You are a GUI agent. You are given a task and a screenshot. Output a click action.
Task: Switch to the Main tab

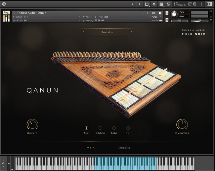[x=90, y=148]
